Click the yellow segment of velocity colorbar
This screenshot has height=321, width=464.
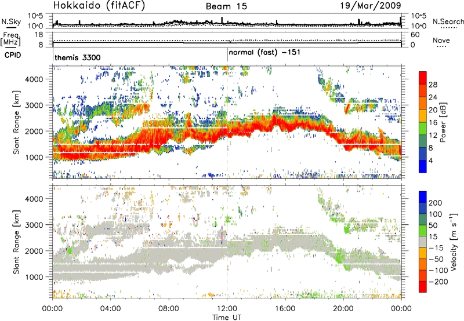pos(423,253)
